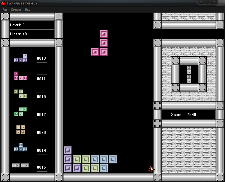
Task: Click the tan square O-piece icon
Action: pyautogui.click(x=21, y=130)
